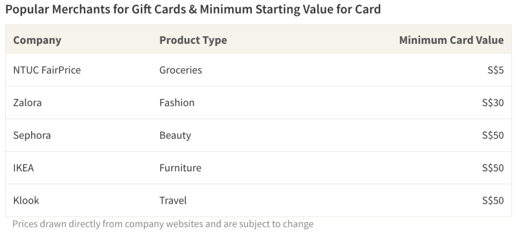Click the Product Type column header
The width and height of the screenshot is (517, 234).
[x=193, y=40]
